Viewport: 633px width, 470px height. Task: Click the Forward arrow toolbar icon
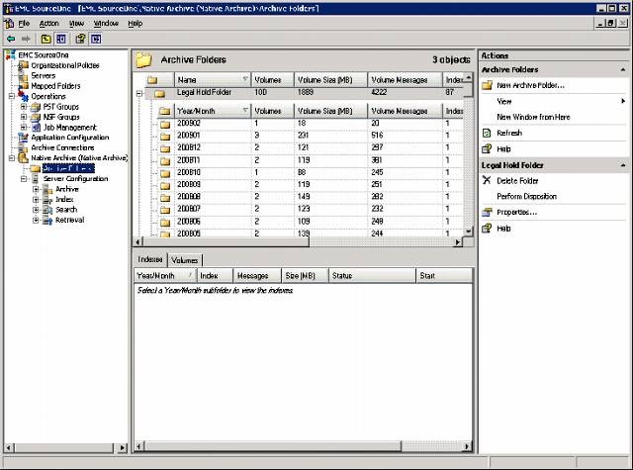[x=26, y=39]
